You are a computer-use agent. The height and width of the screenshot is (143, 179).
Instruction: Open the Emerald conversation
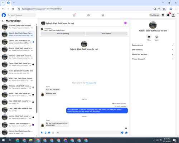(x=18, y=125)
